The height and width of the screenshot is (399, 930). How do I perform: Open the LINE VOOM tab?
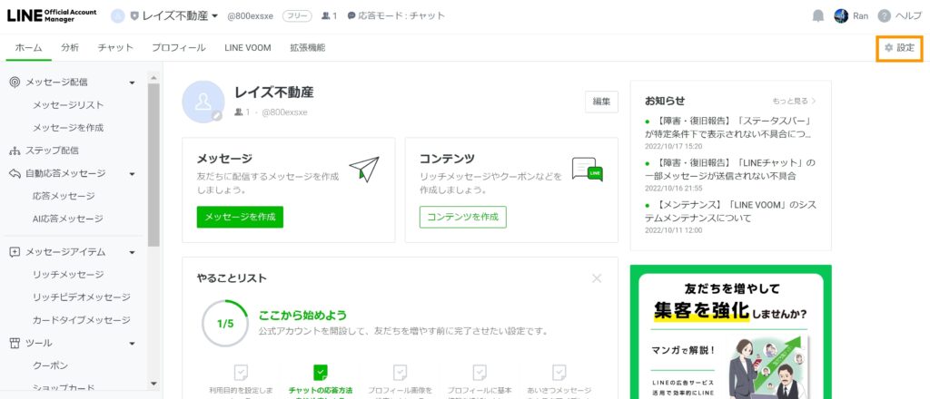pos(248,48)
